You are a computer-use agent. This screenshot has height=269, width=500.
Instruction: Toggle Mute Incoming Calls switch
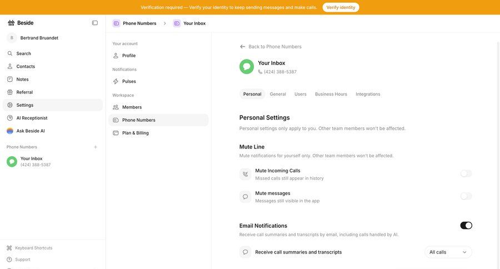point(466,173)
